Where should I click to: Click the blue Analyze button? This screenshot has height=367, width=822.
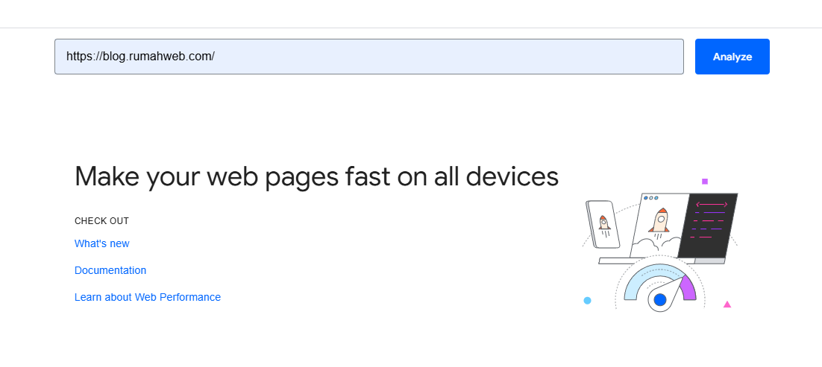[x=732, y=57]
